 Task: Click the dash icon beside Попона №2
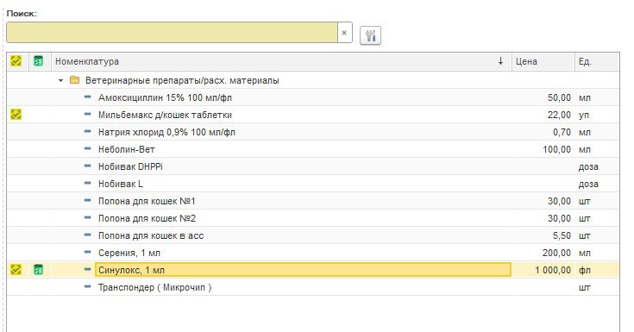click(x=88, y=218)
